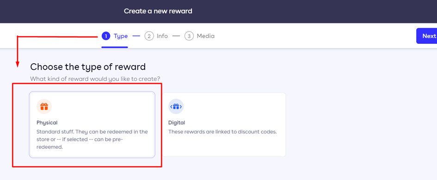The width and height of the screenshot is (437, 180).
Task: Go to the Info step tab
Action: tap(156, 36)
